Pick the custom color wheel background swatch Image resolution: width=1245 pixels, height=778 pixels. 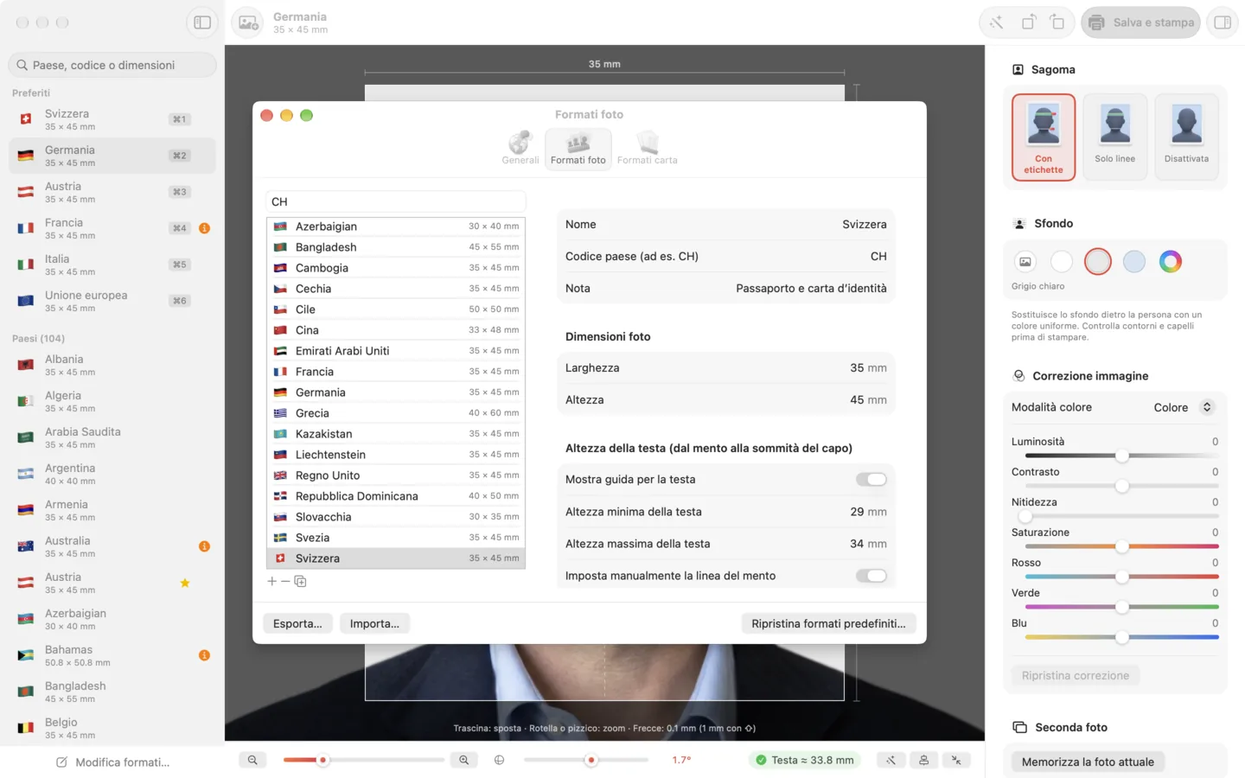click(1171, 261)
